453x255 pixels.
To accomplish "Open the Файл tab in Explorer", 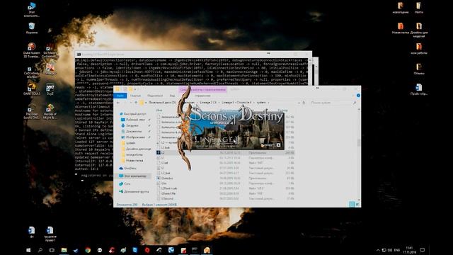I will pyautogui.click(x=120, y=96).
